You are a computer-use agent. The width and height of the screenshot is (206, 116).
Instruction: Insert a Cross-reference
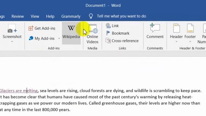[122, 41]
